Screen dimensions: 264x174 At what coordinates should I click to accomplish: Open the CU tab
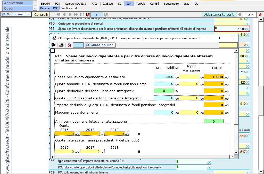click(x=196, y=4)
